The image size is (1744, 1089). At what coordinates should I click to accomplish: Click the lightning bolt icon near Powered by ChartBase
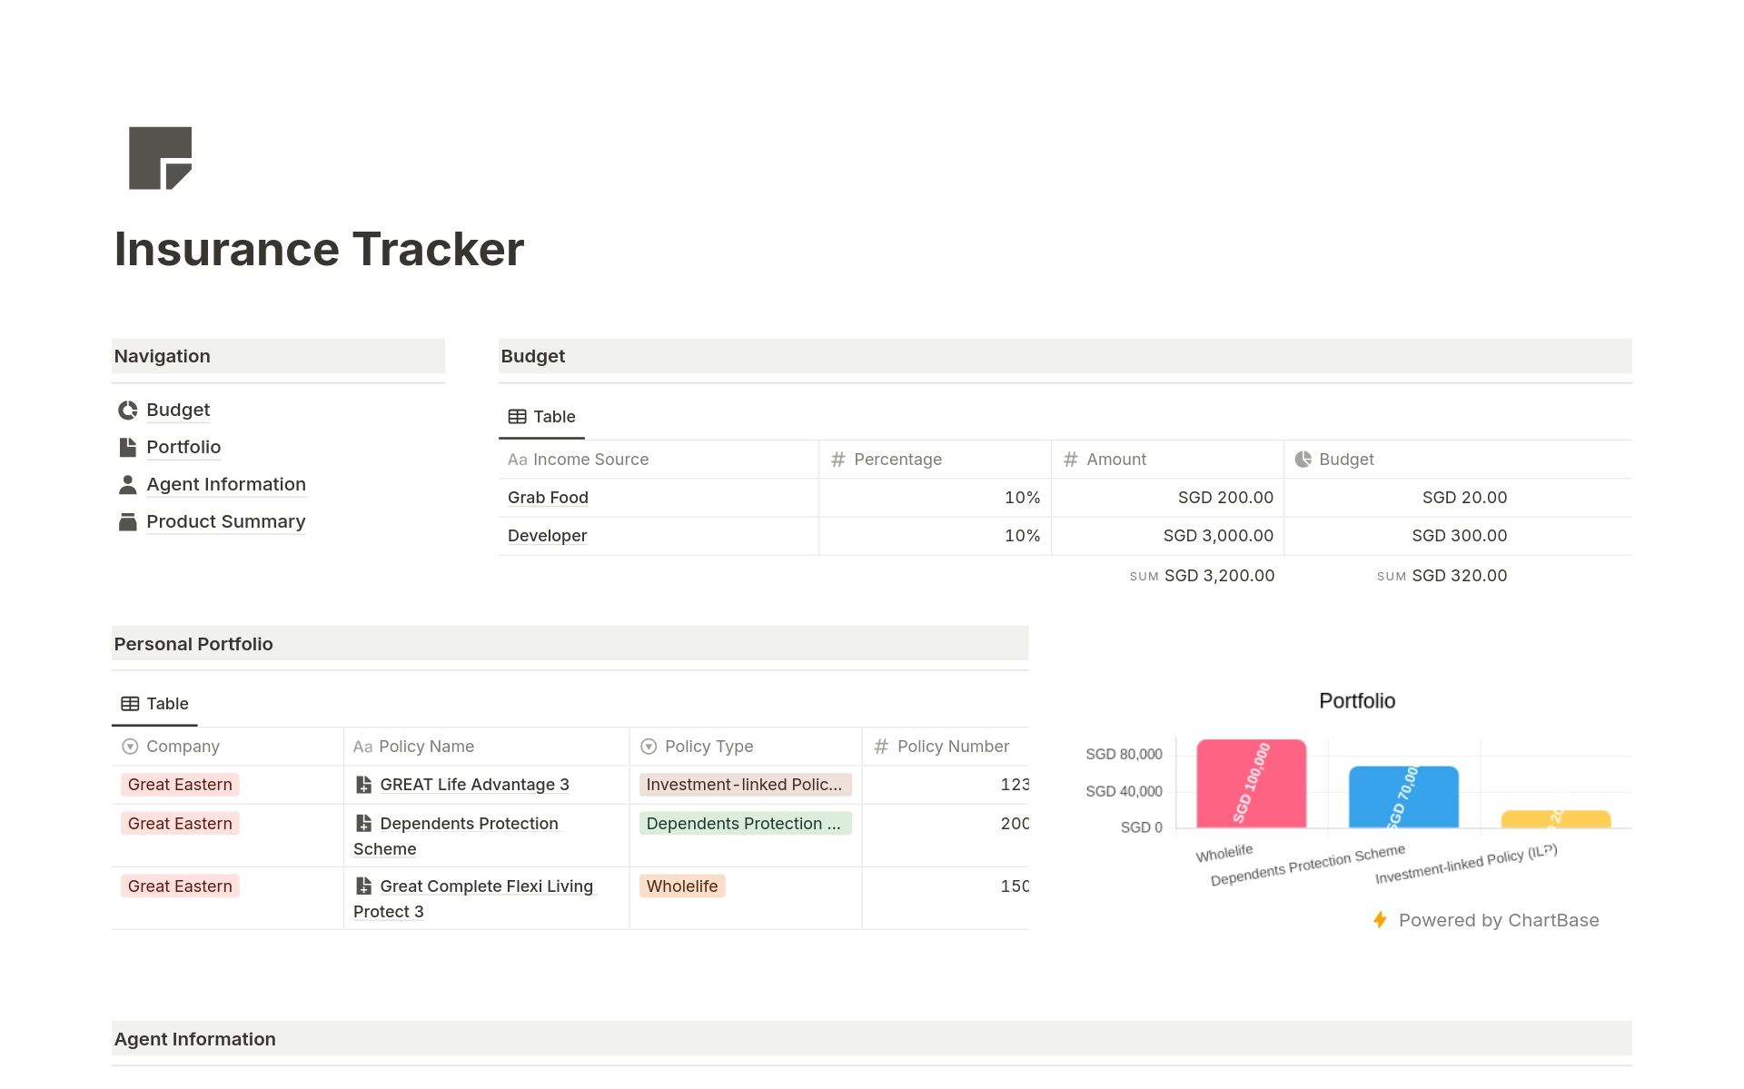pos(1380,920)
